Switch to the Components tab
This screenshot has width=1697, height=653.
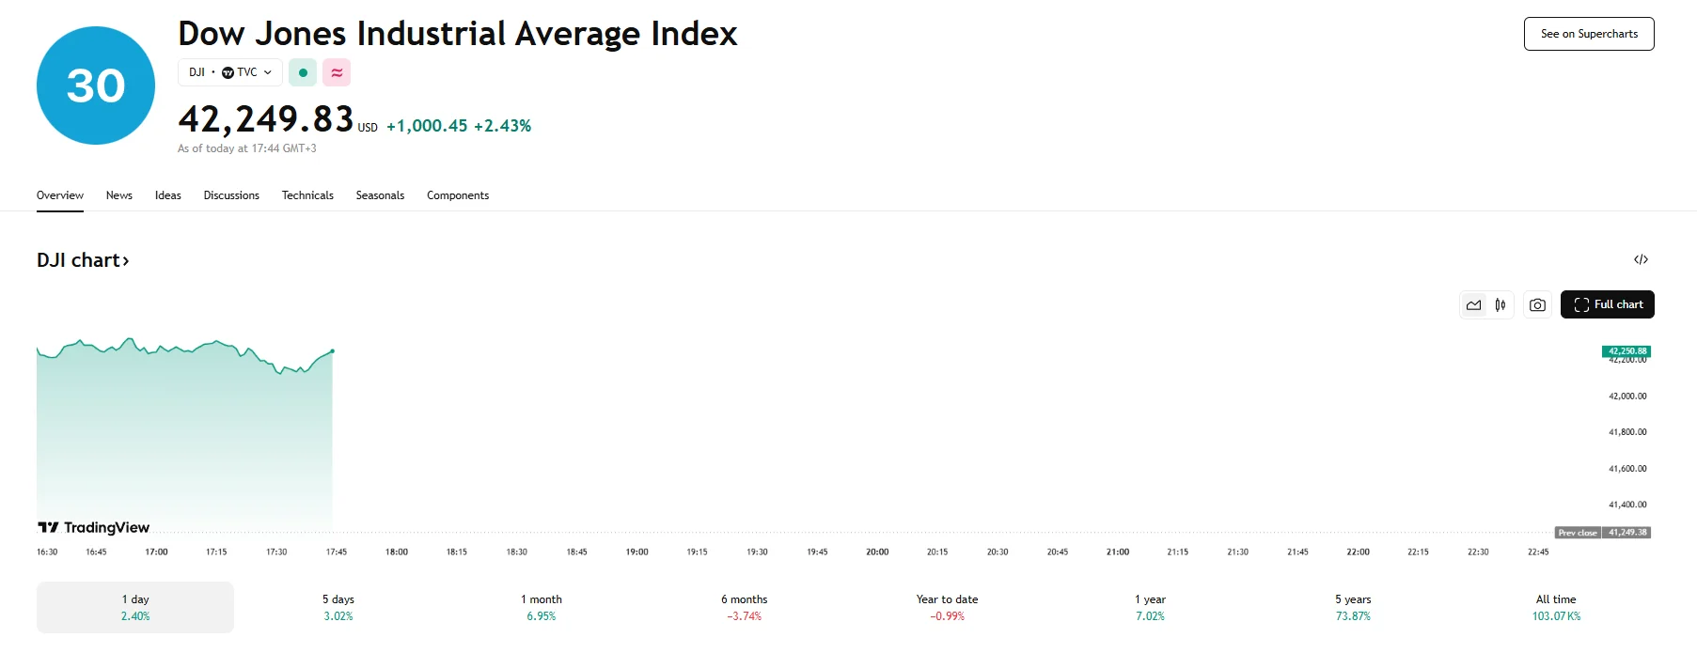coord(458,195)
